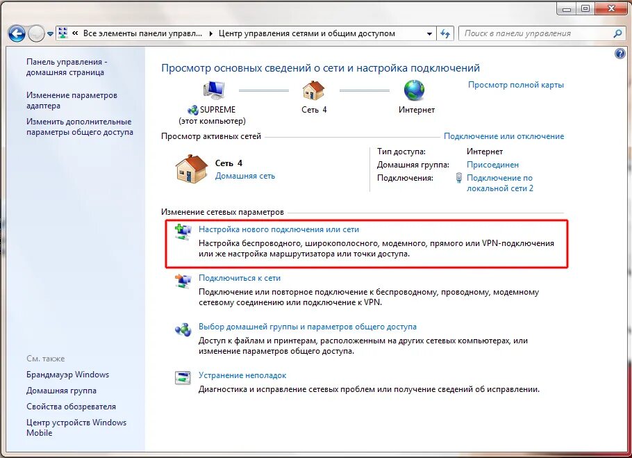Open 'Изменение параметров адаптера' link
Image resolution: width=632 pixels, height=458 pixels.
pyautogui.click(x=72, y=100)
